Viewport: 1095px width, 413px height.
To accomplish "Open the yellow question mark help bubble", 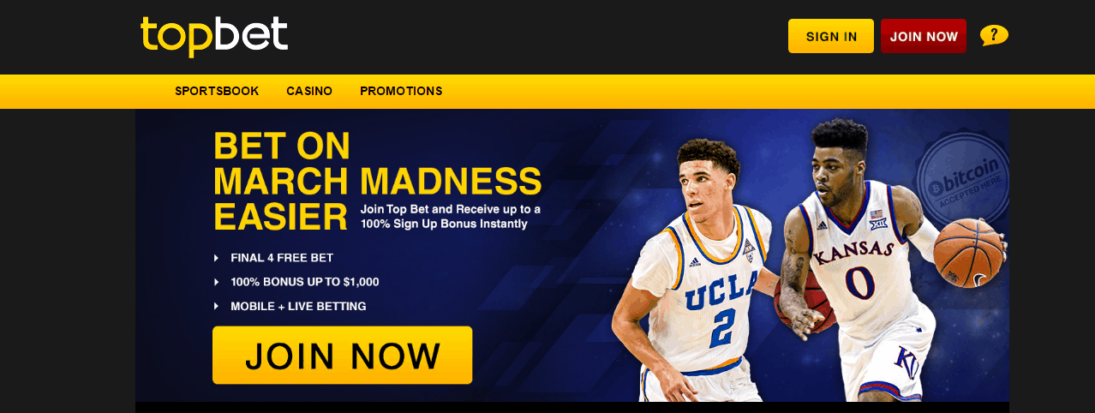I will tap(994, 35).
